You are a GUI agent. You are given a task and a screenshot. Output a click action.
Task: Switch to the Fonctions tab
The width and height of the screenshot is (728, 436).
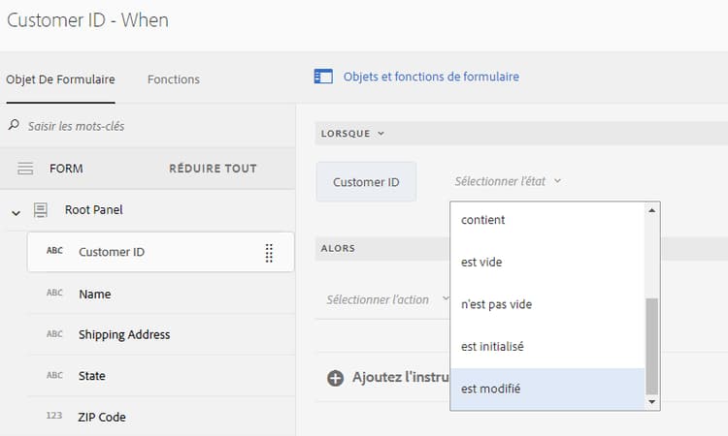(174, 79)
